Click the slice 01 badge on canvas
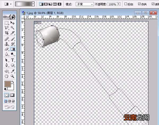 coord(36,23)
